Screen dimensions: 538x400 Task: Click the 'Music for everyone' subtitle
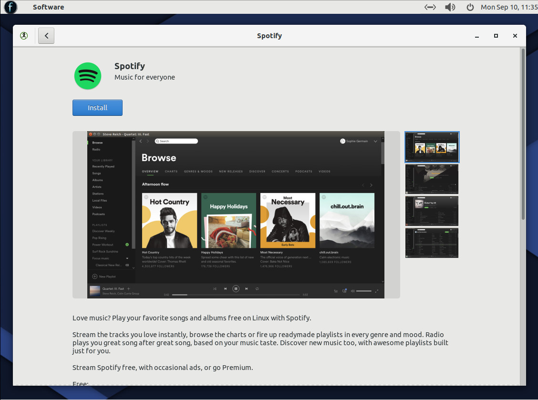point(145,77)
